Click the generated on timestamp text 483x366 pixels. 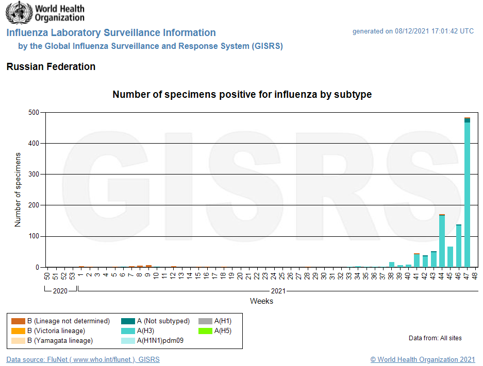click(x=412, y=31)
